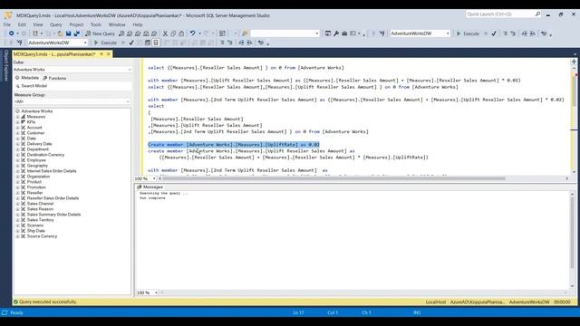Expand the Account dimension node

[x=17, y=128]
